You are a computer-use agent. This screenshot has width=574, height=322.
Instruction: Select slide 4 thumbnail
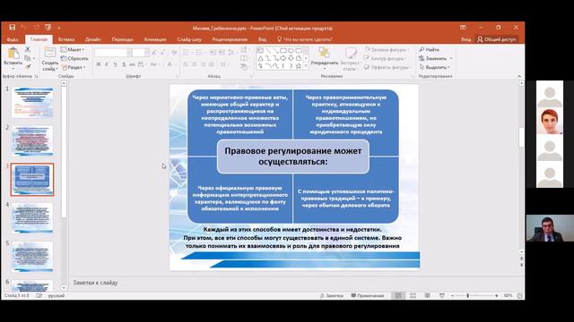[32, 218]
